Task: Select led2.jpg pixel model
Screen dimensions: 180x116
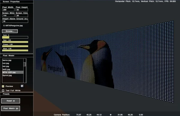Action: pos(13,69)
